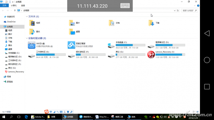This screenshot has height=120, width=214.
Task: Open the address bar history dropdown
Action: click(175, 11)
